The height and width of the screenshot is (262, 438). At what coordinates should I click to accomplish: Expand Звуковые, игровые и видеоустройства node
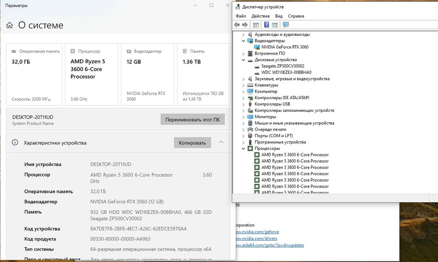pyautogui.click(x=243, y=79)
